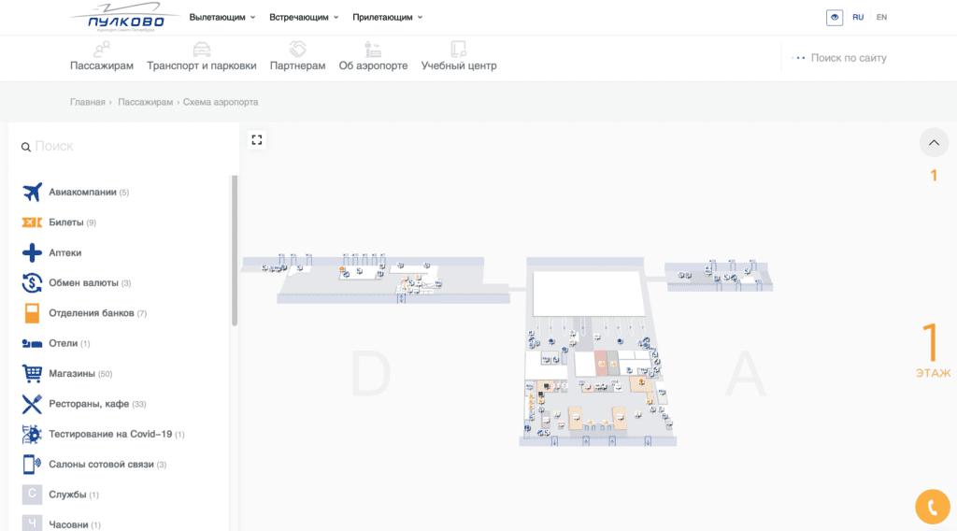
Task: Click the gray С services icon
Action: [32, 494]
